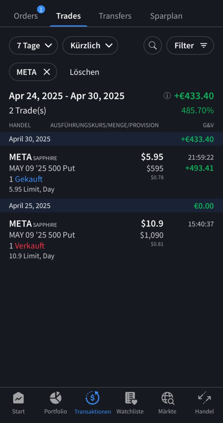Viewport: 223px width, 423px height.
Task: Tap the Orders notification badge
Action: pos(41,9)
